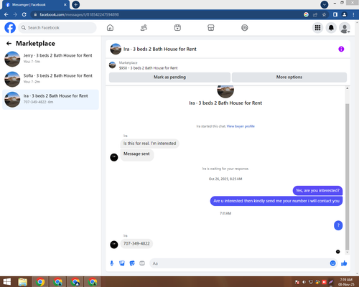Open the Facebook logo home link

click(x=10, y=28)
